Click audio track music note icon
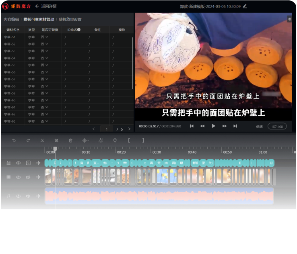This screenshot has height=254, width=297. 8,196
